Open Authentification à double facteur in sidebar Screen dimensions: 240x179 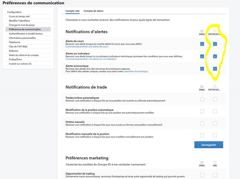pyautogui.click(x=26, y=34)
